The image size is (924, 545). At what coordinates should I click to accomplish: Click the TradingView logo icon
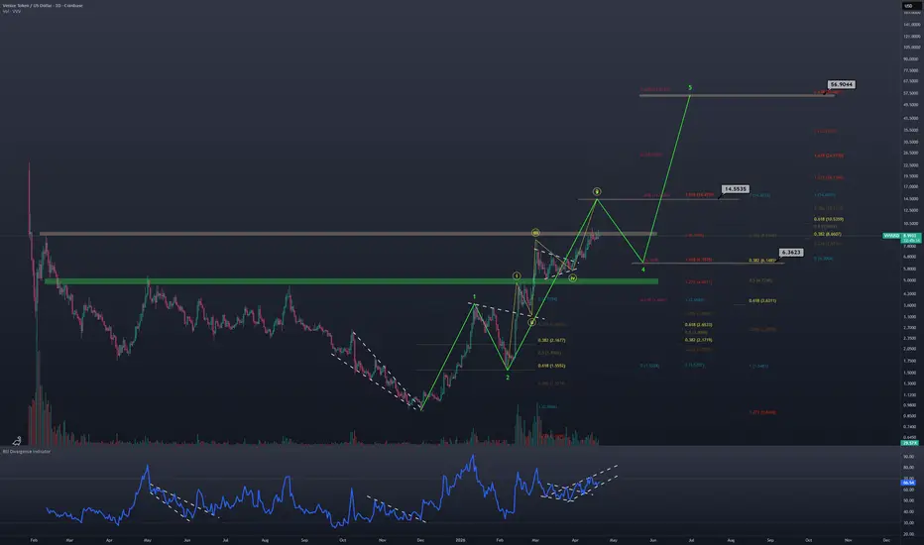click(x=17, y=441)
